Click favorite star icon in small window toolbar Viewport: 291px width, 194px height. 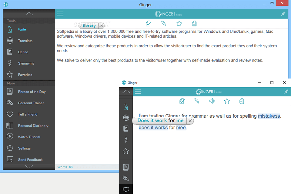coord(227,101)
